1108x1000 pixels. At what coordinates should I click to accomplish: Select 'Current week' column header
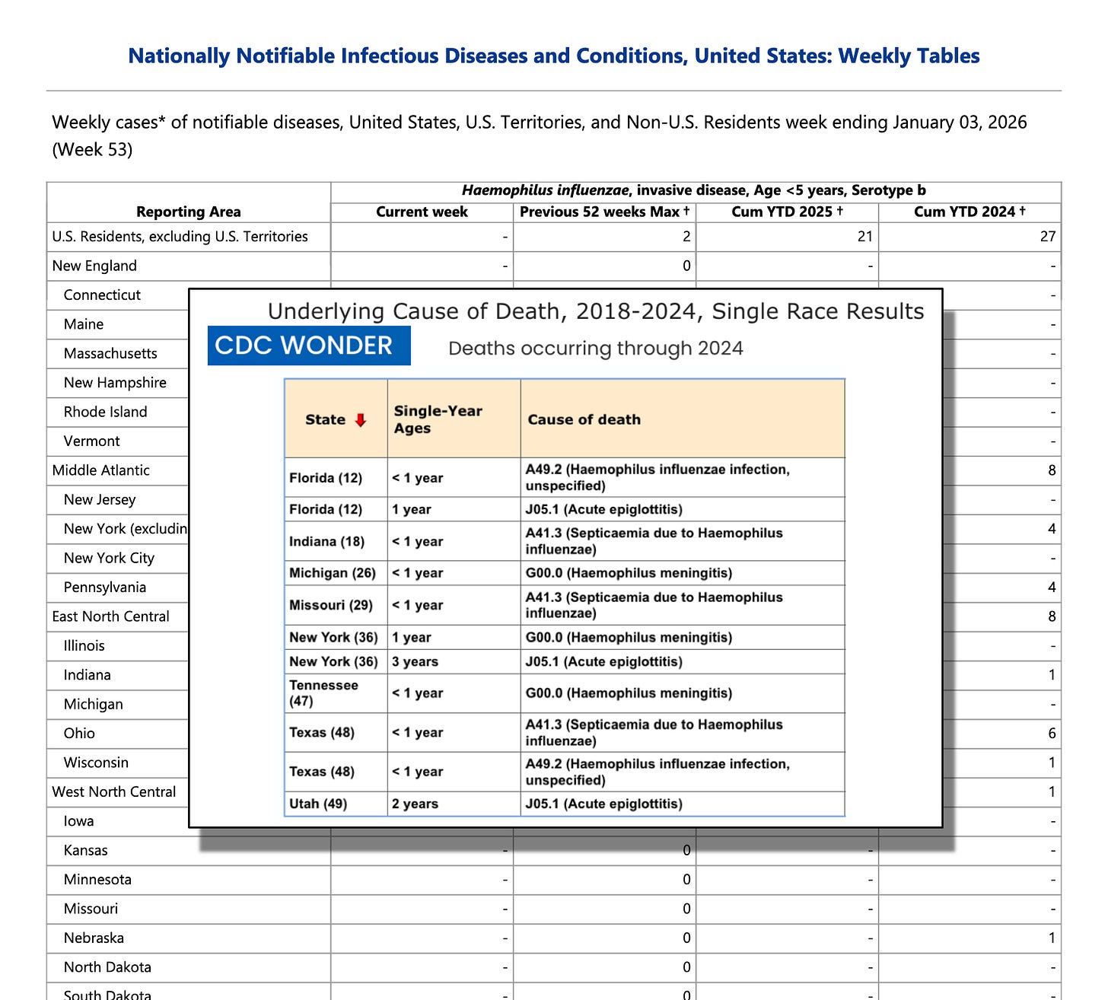pyautogui.click(x=422, y=212)
